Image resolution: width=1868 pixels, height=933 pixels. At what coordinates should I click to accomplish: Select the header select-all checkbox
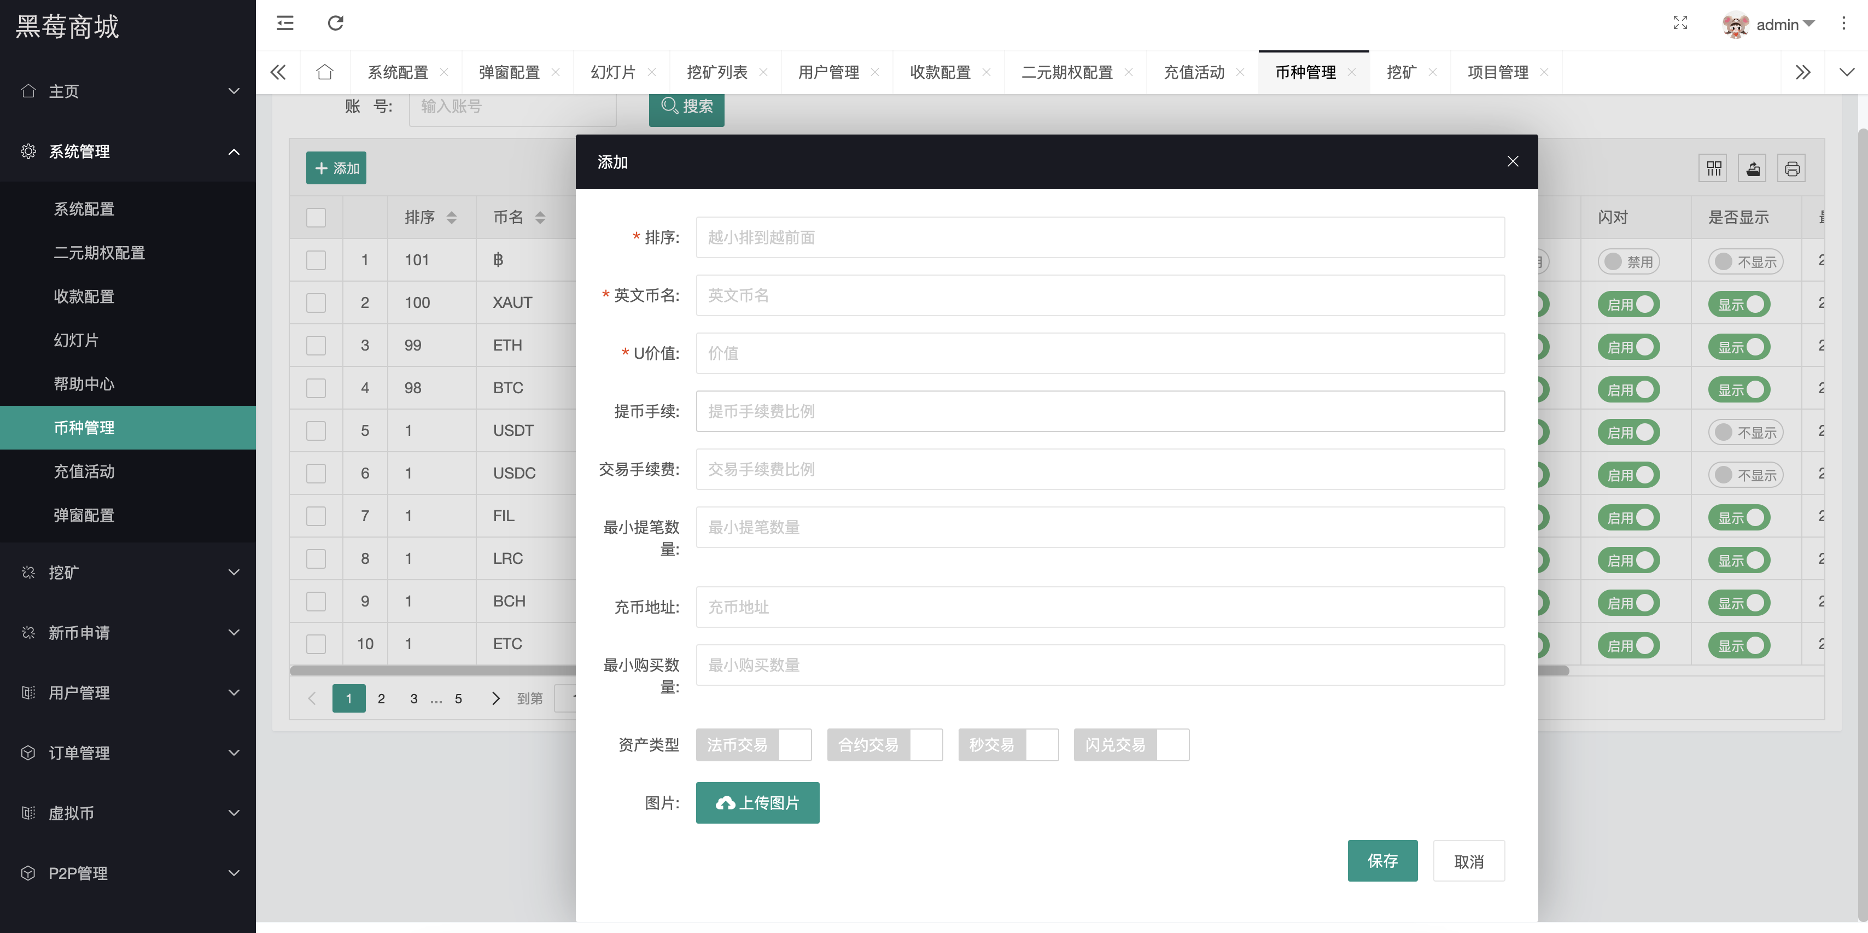[316, 217]
